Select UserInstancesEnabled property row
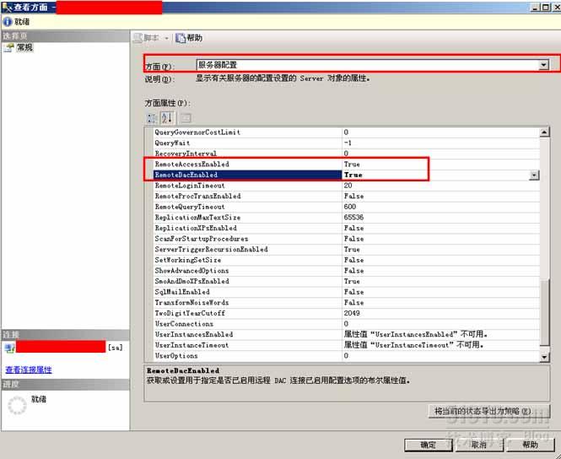 346,334
